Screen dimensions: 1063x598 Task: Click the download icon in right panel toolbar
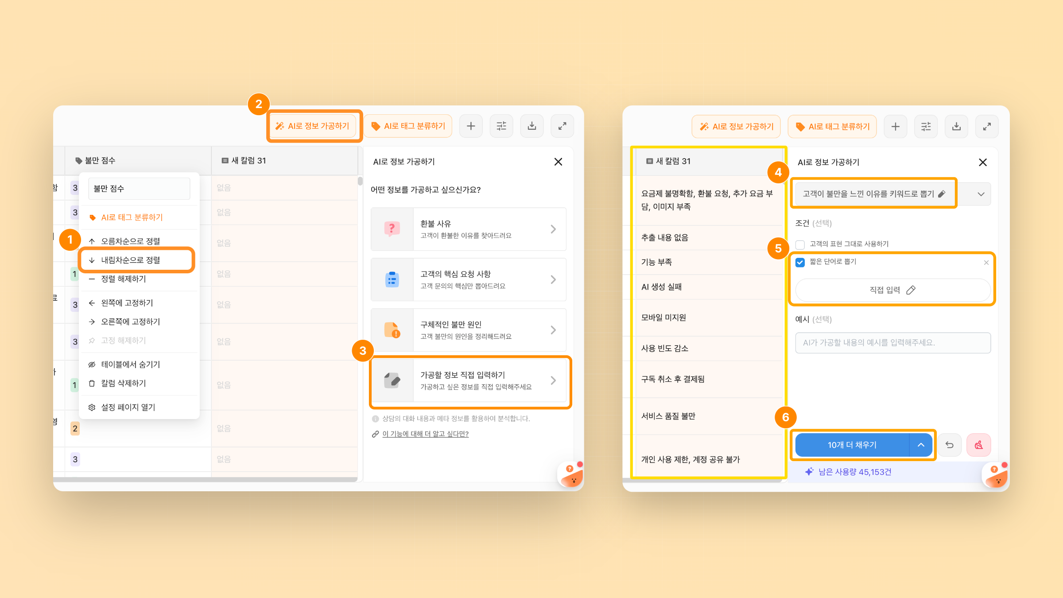click(956, 127)
